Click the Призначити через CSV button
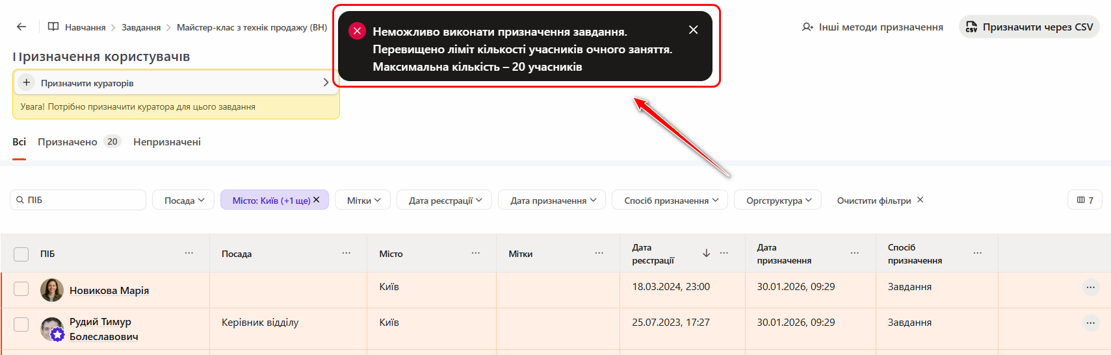Image resolution: width=1111 pixels, height=355 pixels. click(x=1028, y=27)
